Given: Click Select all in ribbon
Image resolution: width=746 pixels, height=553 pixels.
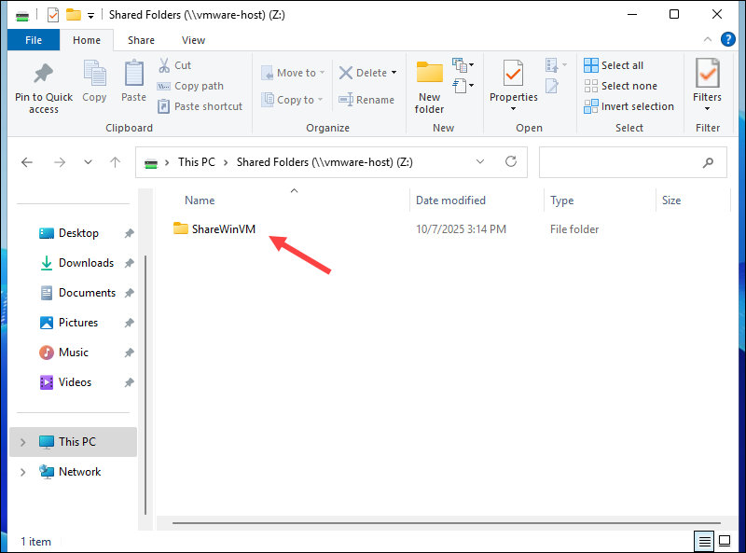Looking at the screenshot, I should tap(614, 65).
